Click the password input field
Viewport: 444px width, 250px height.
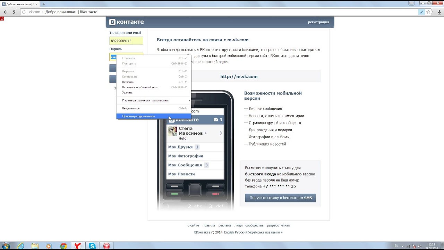(x=126, y=57)
